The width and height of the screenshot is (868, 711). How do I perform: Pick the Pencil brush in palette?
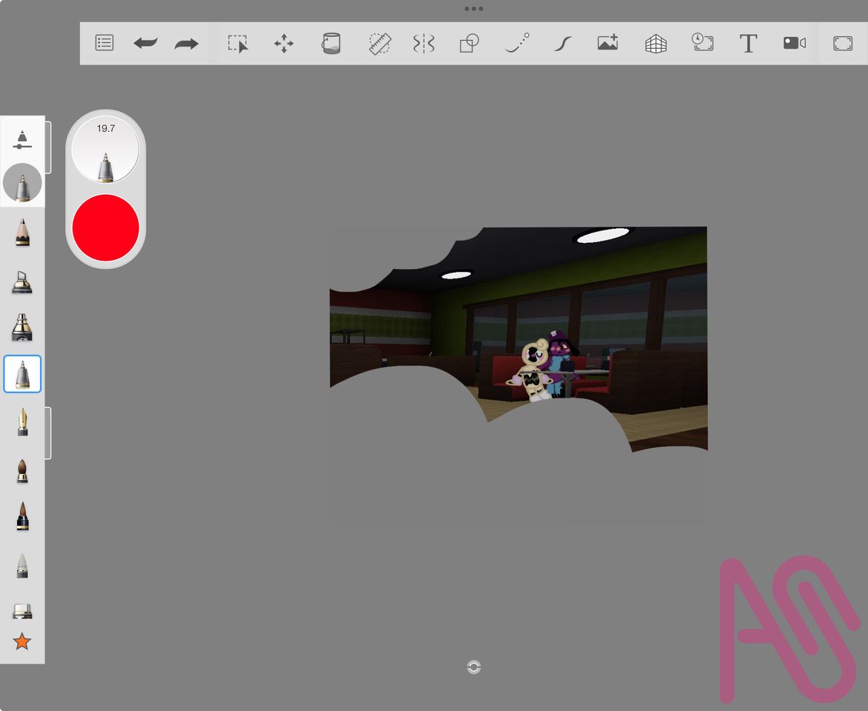pos(22,233)
